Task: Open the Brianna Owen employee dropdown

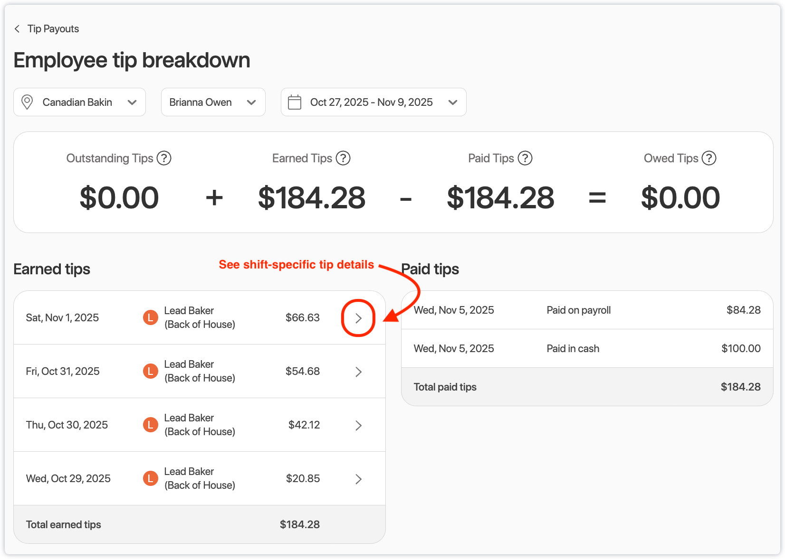Action: (x=213, y=102)
